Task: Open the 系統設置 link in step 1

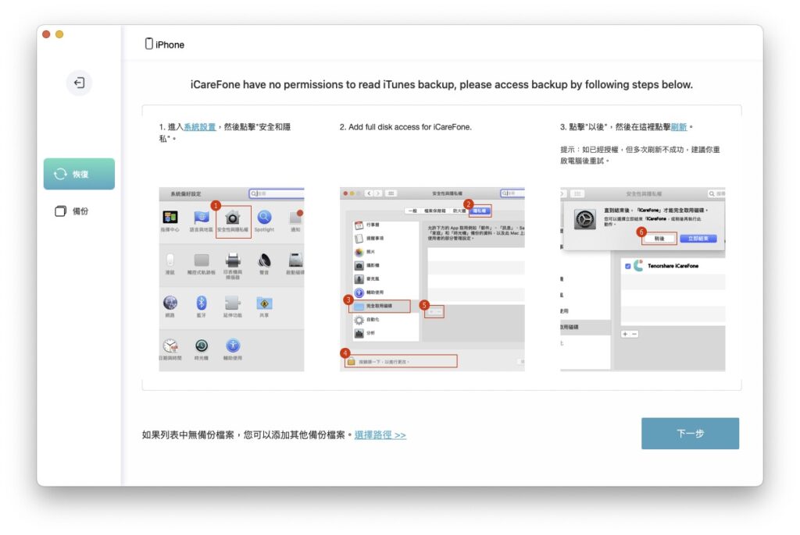Action: [199, 127]
